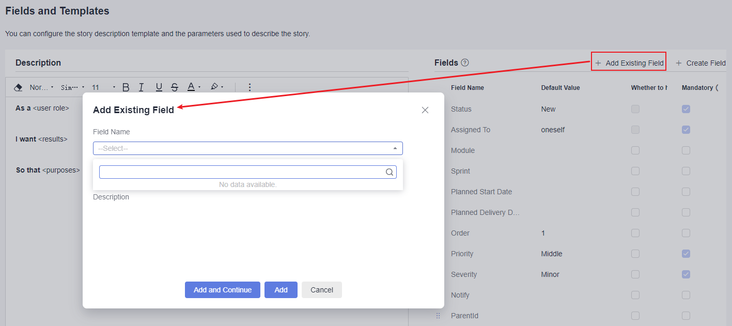The width and height of the screenshot is (732, 326).
Task: Click the drag handle beside ParentId
Action: point(438,316)
